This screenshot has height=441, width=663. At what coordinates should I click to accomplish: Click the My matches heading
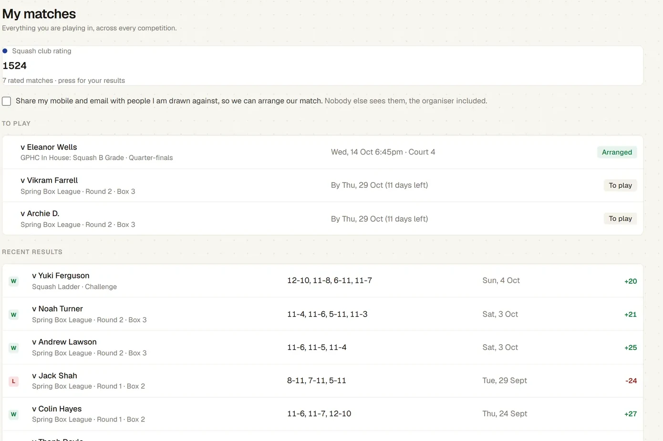click(x=39, y=14)
